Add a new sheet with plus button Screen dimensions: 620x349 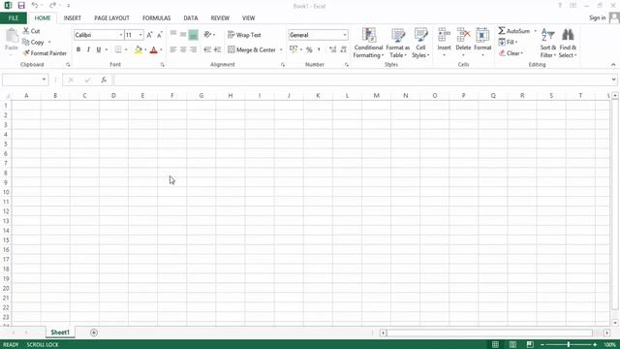pos(94,333)
